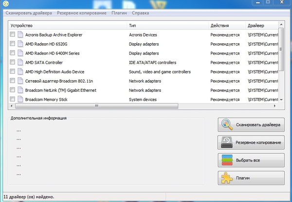This screenshot has width=292, height=202.
Task: Open the Резервное копирование menu
Action: 82,13
